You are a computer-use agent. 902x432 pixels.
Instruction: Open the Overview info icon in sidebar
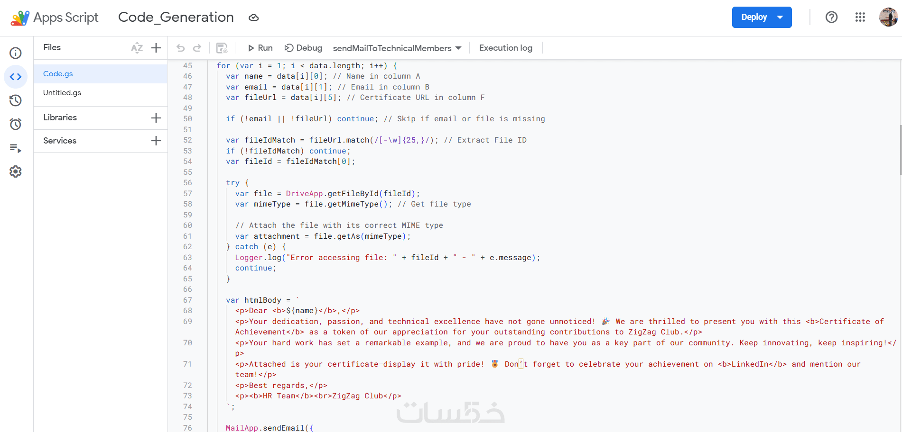(x=16, y=53)
